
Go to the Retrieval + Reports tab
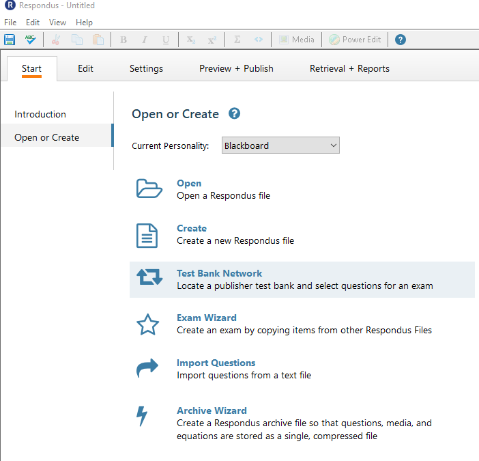349,68
